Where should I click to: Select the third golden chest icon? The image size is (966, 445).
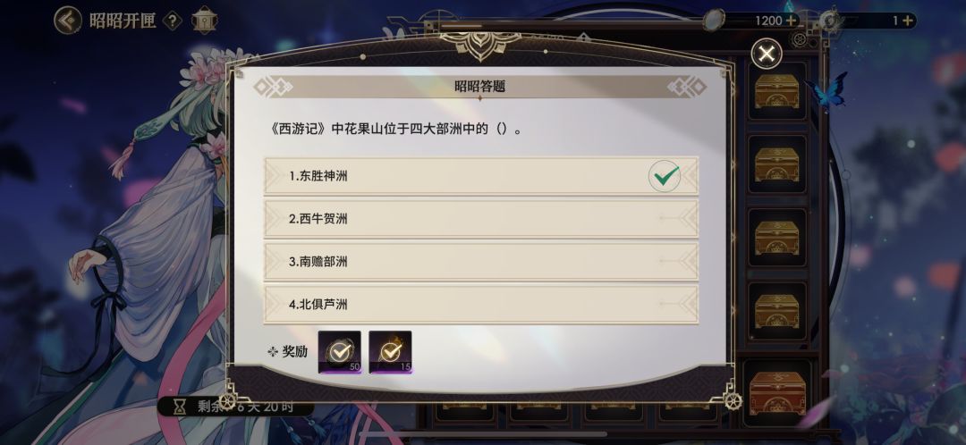(777, 238)
